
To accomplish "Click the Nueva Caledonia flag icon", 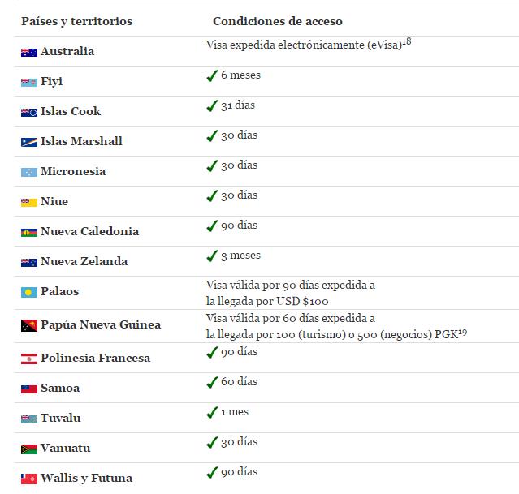I will [x=29, y=232].
